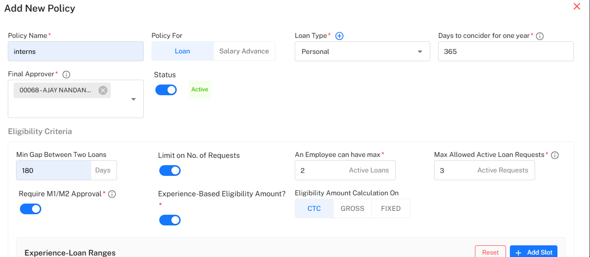
Task: Choose GROSS for eligibility calculation
Action: point(352,208)
